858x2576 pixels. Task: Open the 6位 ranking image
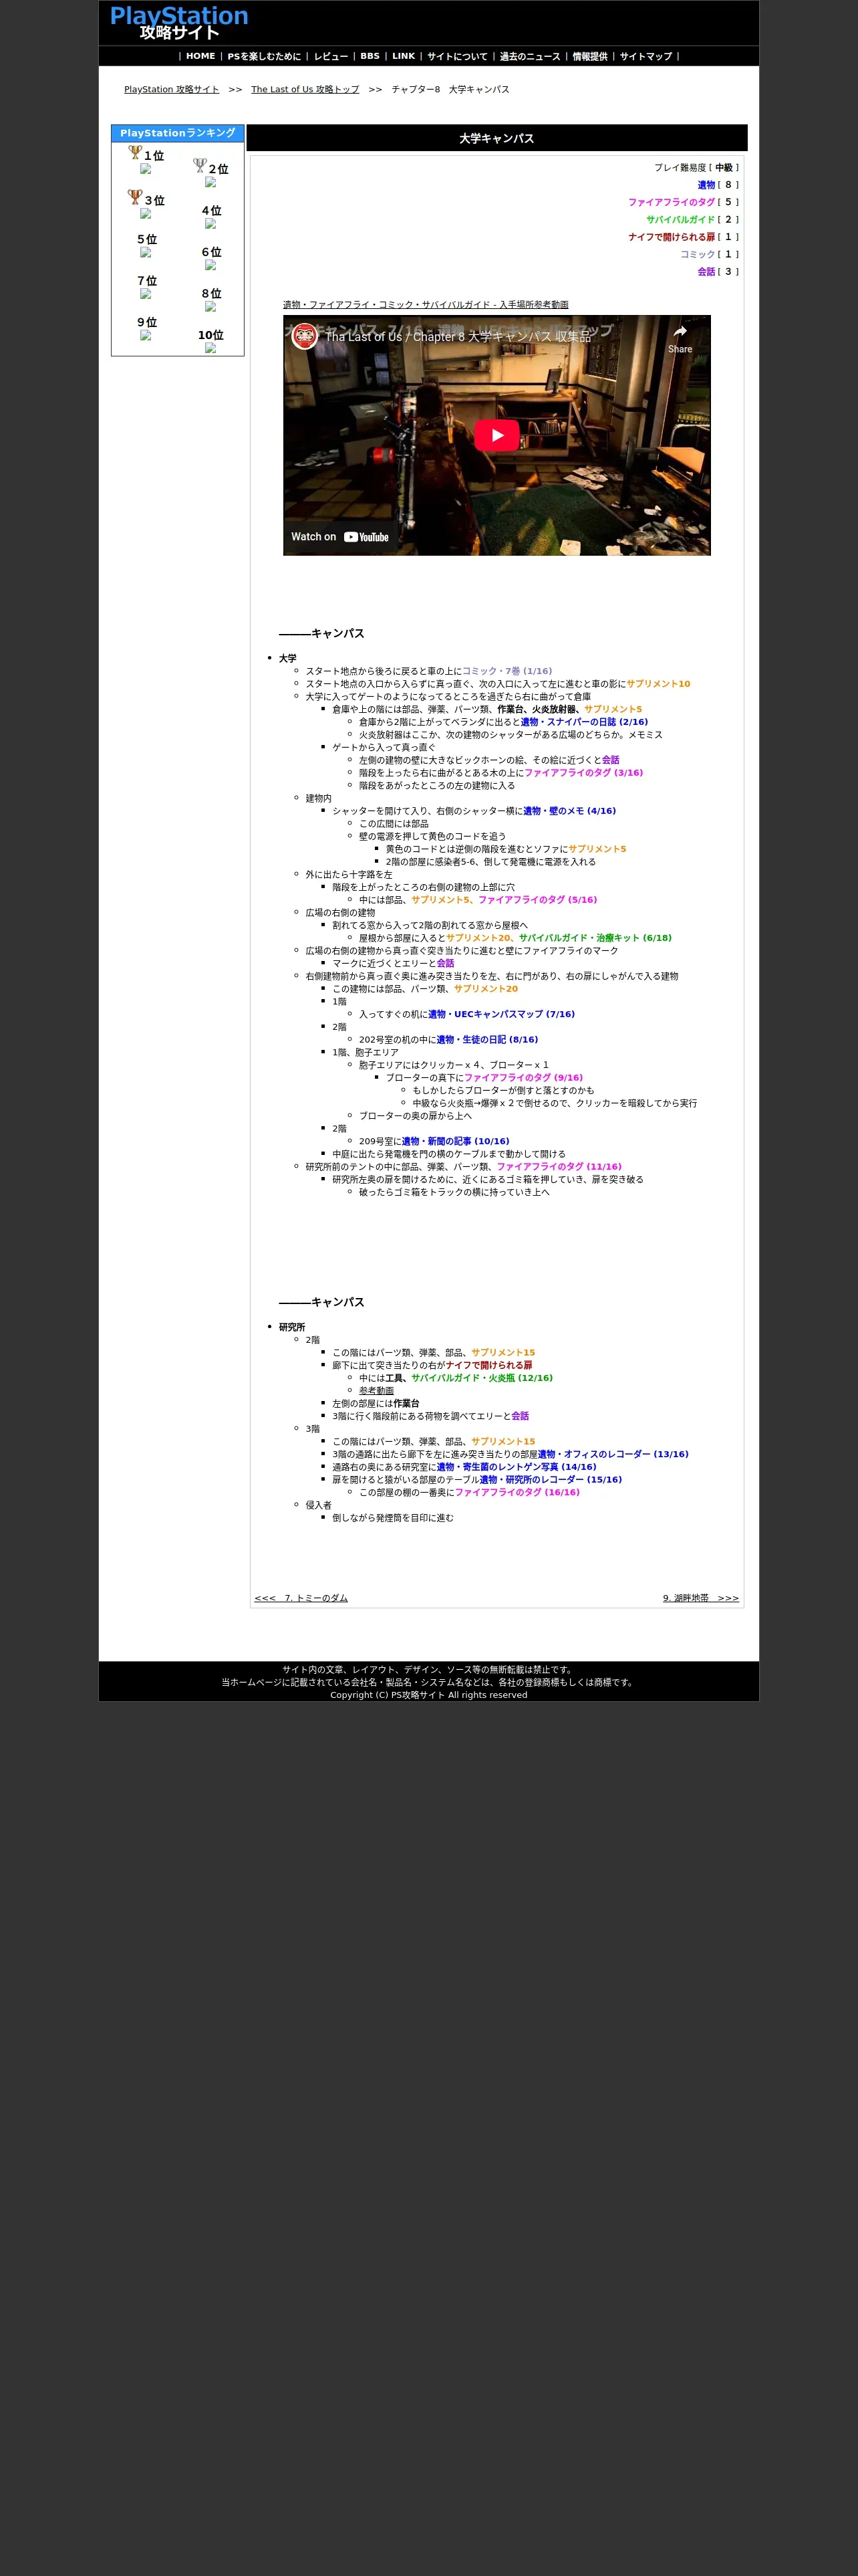click(x=210, y=265)
